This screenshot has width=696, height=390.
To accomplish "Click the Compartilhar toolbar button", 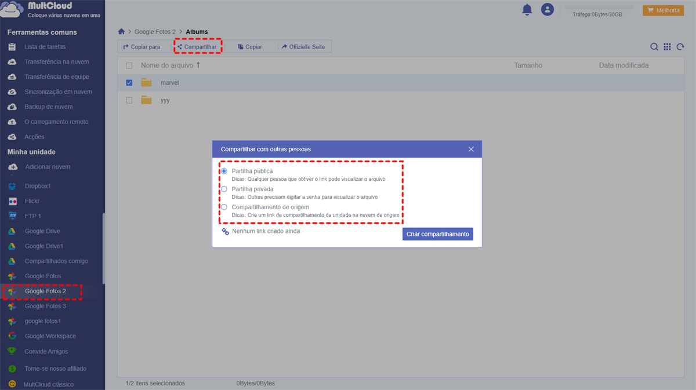I will [197, 47].
